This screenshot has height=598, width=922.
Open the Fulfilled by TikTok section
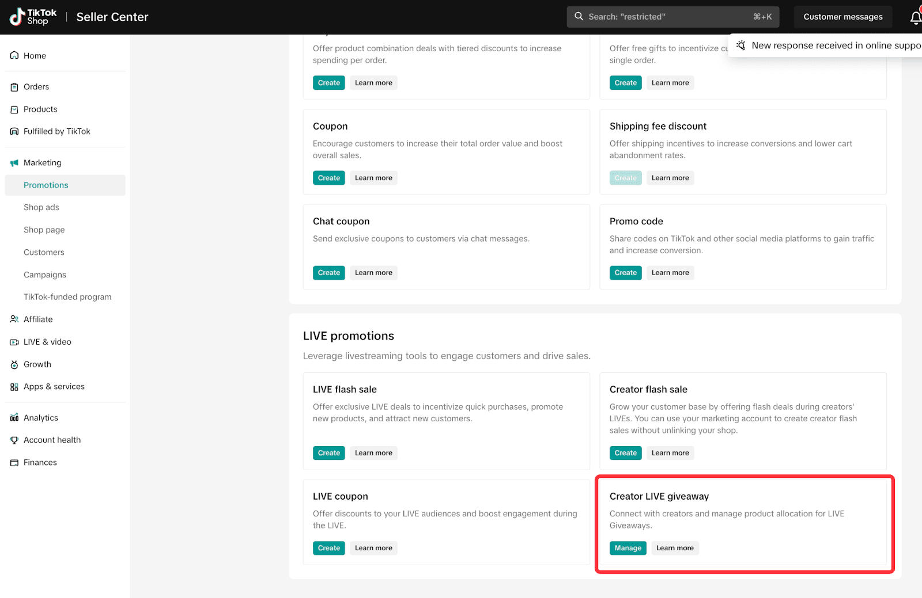[x=14, y=131]
